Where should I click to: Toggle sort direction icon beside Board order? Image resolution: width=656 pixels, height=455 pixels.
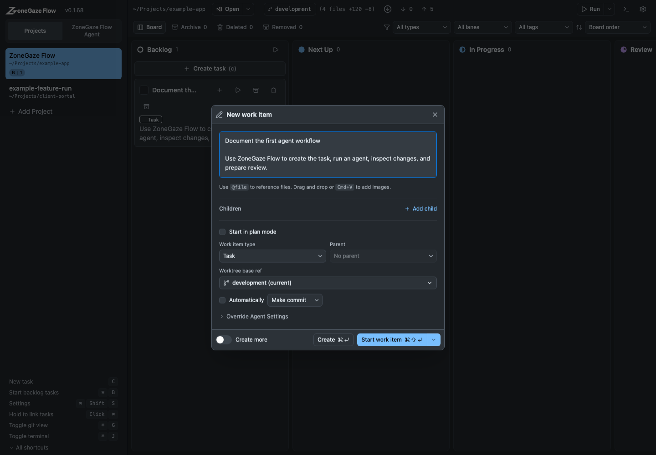pyautogui.click(x=579, y=27)
